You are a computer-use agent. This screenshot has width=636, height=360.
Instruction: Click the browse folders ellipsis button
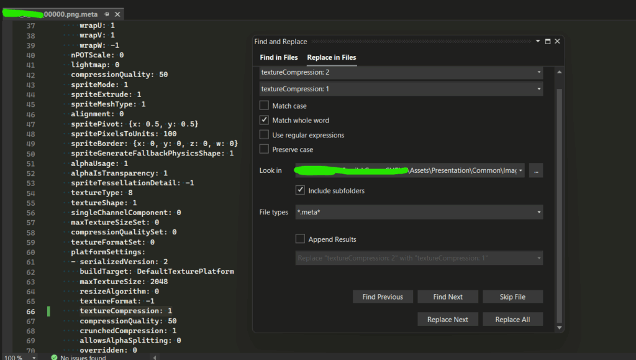click(536, 170)
